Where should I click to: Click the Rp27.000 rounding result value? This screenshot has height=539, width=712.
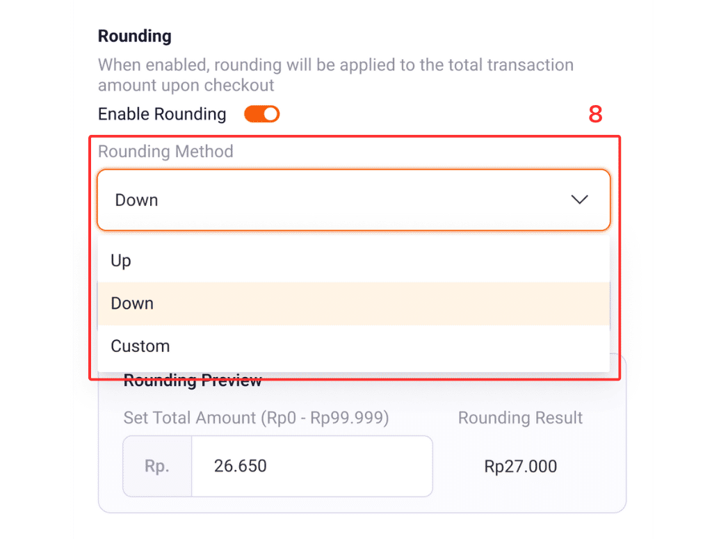(520, 466)
